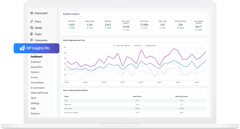Screen dimensions: 240x129
Task: Click the Total Visits 1,653 card
Action: click(x=72, y=25)
